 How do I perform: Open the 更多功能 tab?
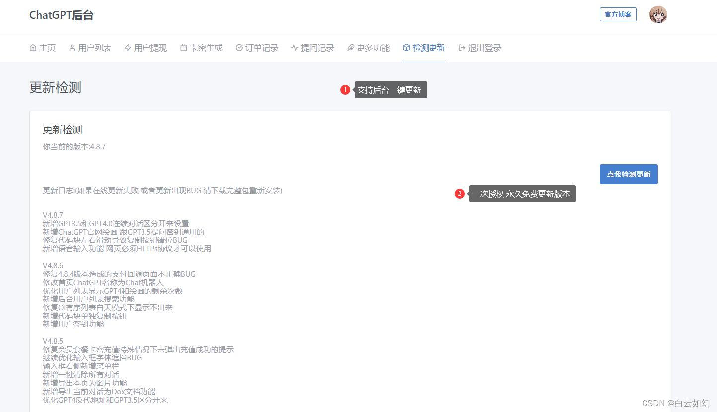point(368,48)
